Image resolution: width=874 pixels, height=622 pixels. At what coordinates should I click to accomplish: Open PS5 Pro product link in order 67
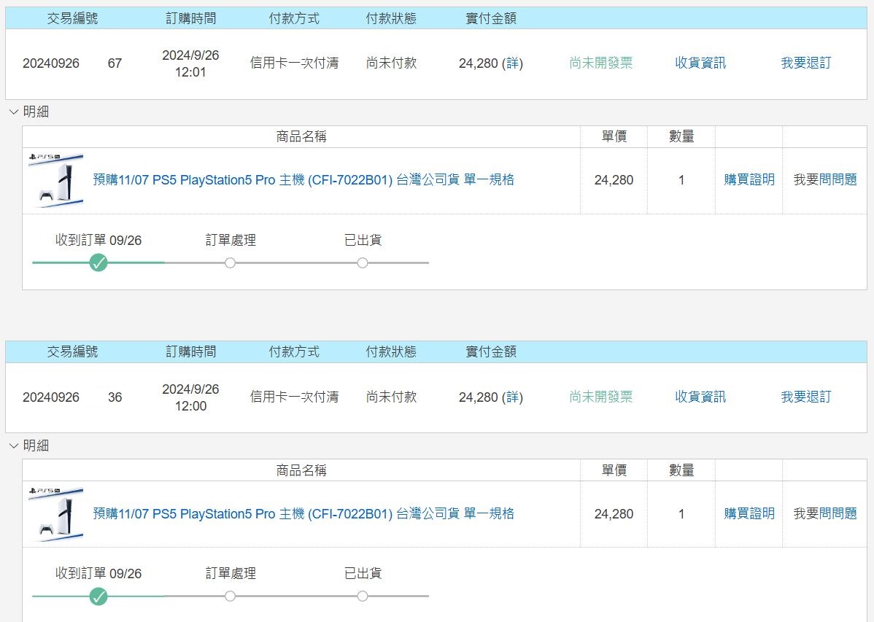303,180
